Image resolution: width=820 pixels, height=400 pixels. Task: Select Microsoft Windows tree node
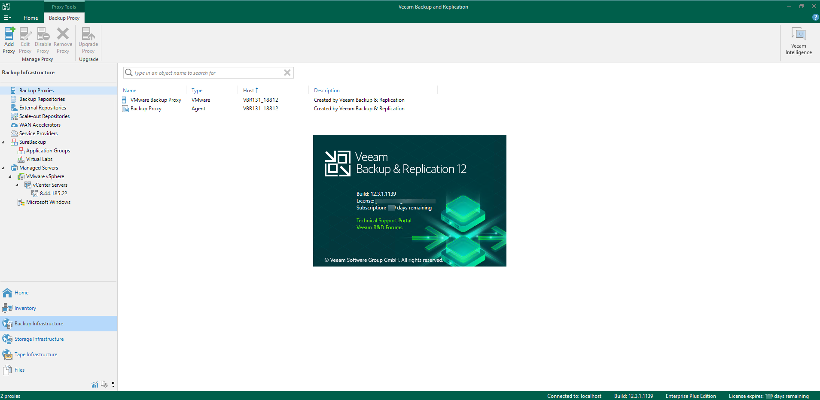pyautogui.click(x=48, y=202)
